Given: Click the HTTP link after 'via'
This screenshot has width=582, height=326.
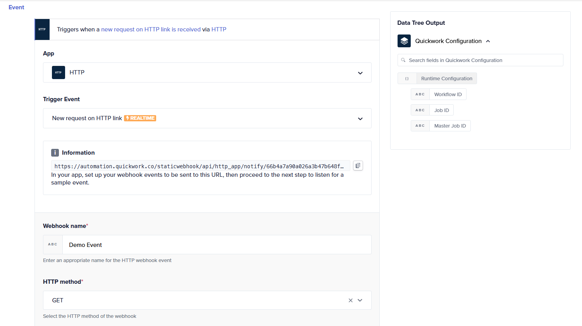Looking at the screenshot, I should pos(219,29).
